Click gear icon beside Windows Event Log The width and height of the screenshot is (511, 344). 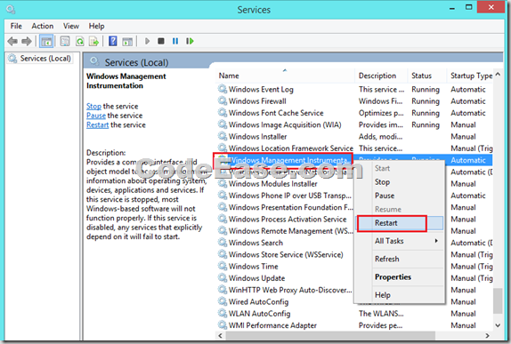(x=223, y=89)
